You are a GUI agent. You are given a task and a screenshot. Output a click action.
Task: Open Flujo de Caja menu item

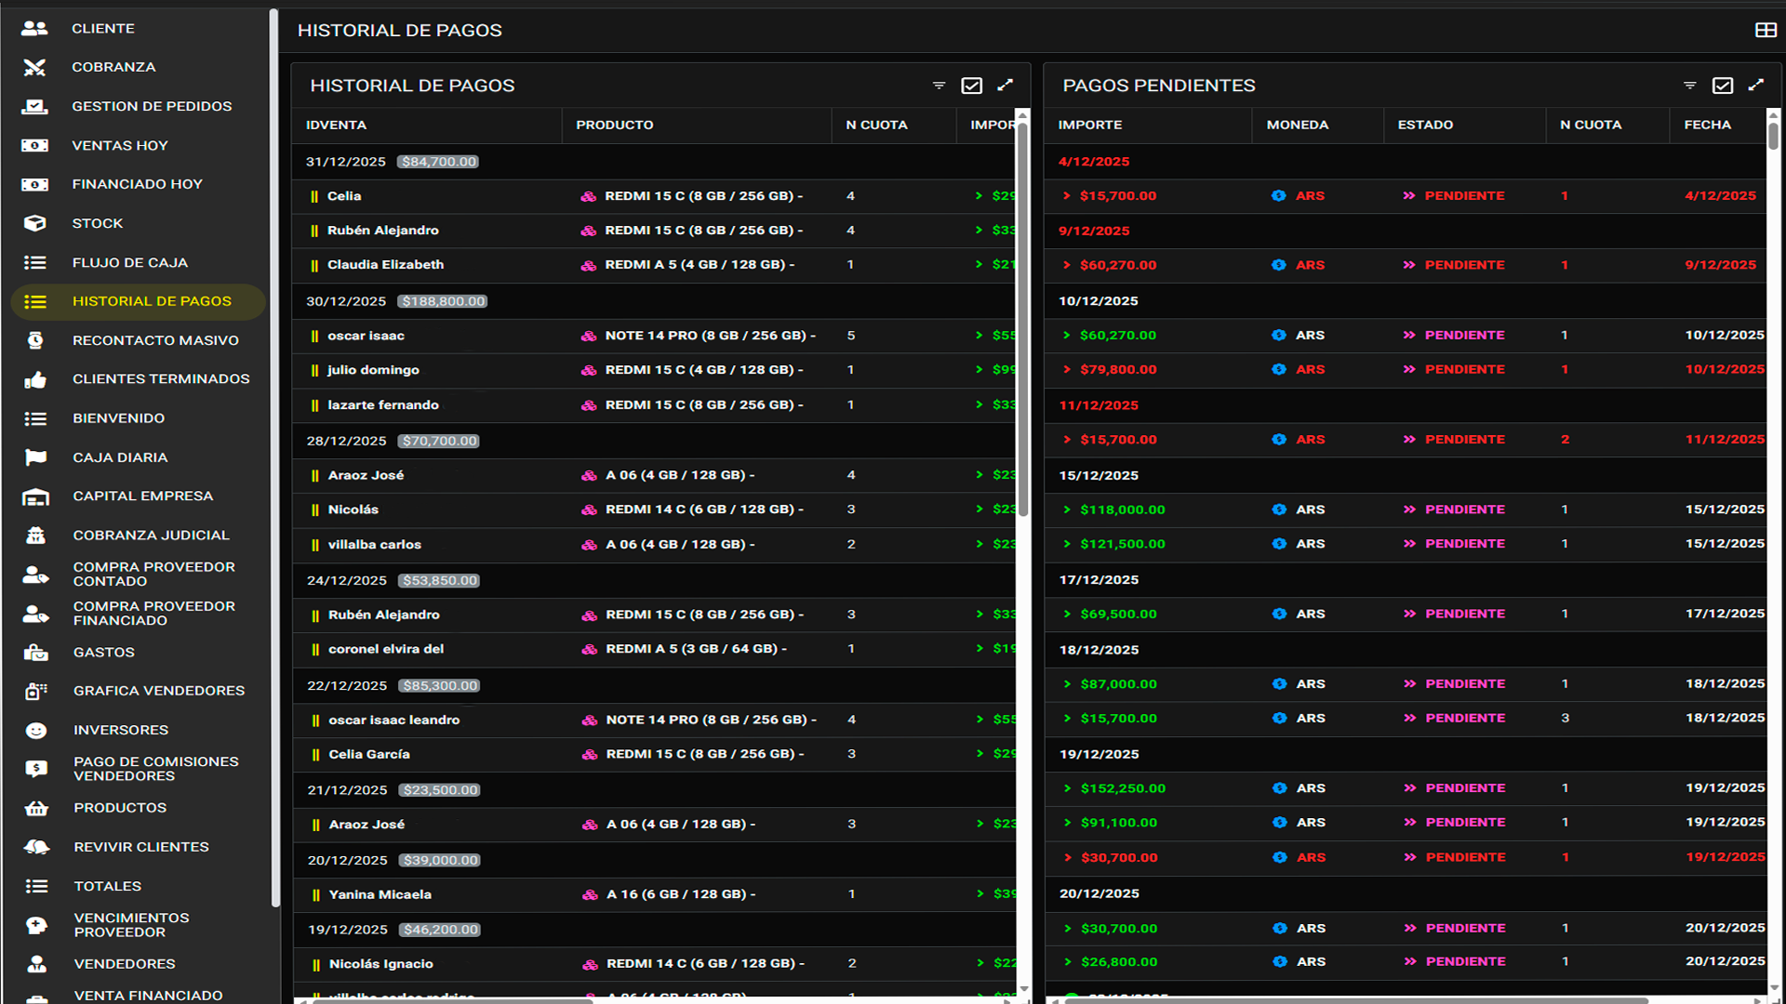point(129,262)
